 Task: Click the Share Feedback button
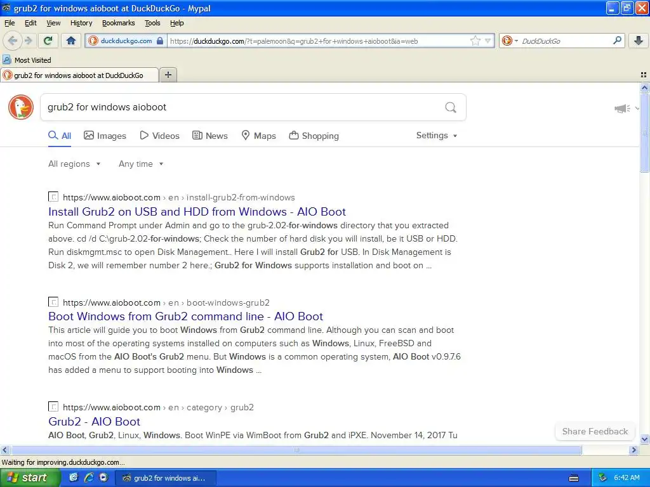pyautogui.click(x=595, y=431)
